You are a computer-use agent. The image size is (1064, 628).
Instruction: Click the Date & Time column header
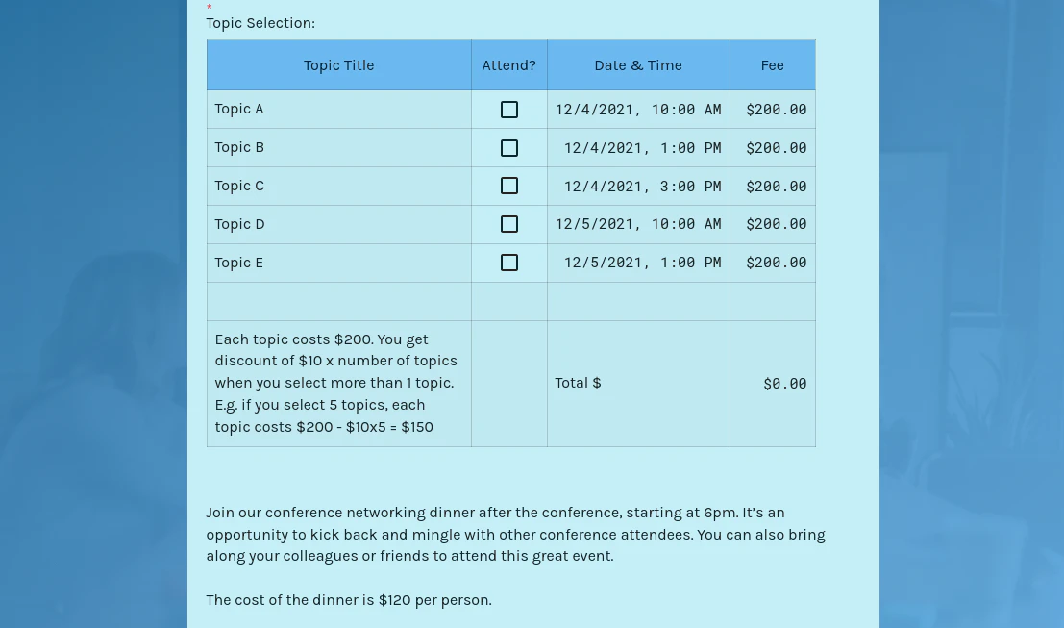click(x=637, y=65)
